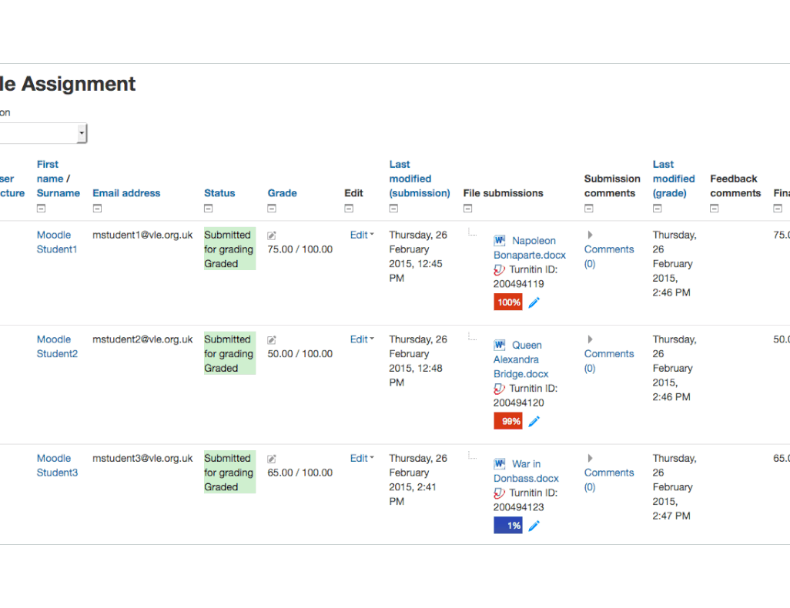This screenshot has height=608, width=790.
Task: Collapse the Status column with its minus toggle
Action: (x=207, y=208)
